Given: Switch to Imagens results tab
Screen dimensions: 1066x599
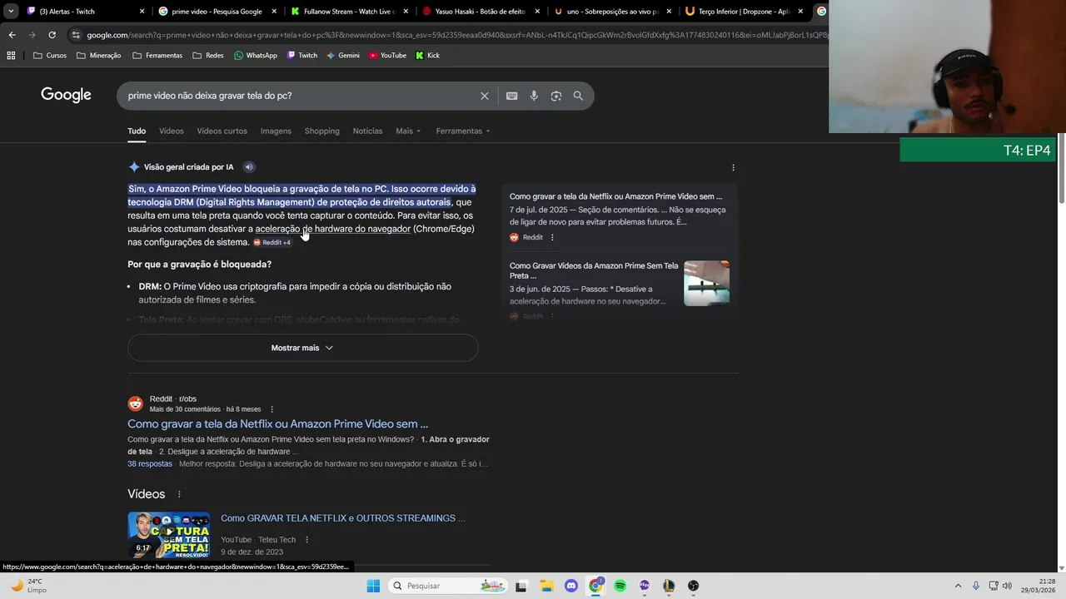Looking at the screenshot, I should pyautogui.click(x=276, y=131).
